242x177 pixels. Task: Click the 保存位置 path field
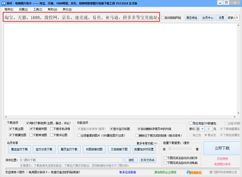tap(72, 160)
